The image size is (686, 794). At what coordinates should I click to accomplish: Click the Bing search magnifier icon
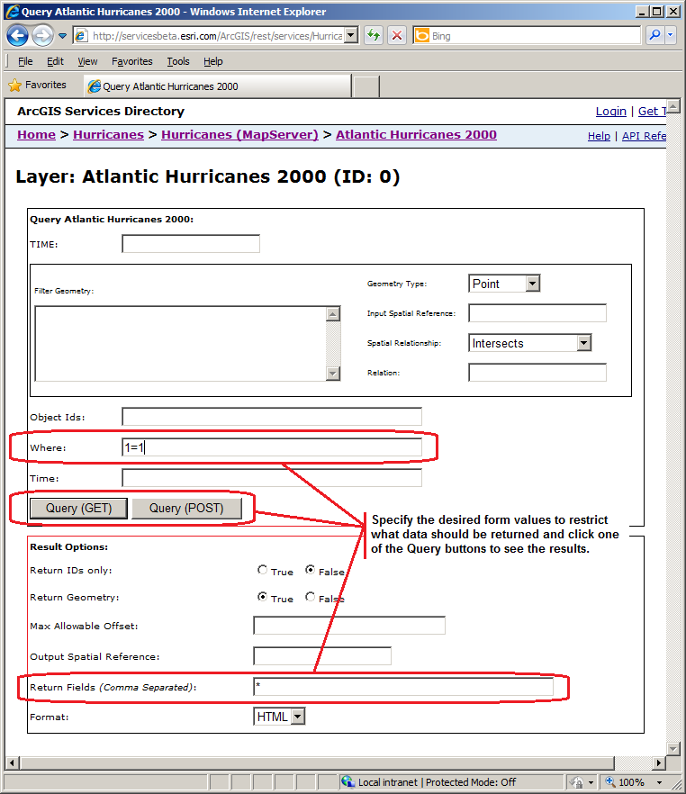[x=654, y=35]
